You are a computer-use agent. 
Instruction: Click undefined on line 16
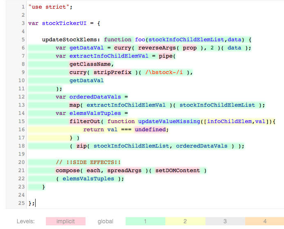click(150, 130)
